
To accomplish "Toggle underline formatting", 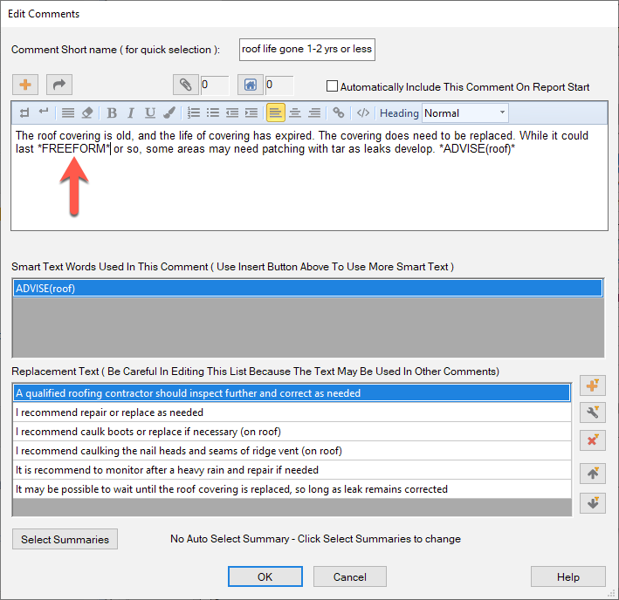I will (150, 112).
